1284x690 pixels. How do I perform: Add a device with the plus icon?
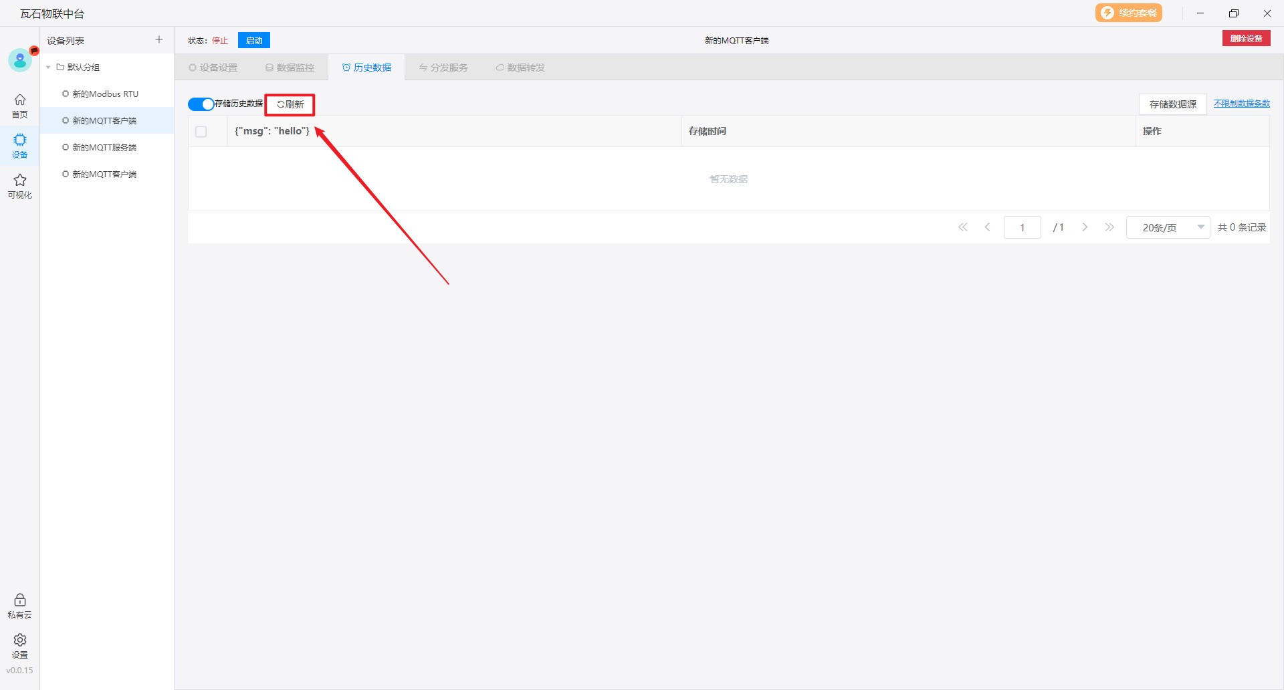click(159, 40)
